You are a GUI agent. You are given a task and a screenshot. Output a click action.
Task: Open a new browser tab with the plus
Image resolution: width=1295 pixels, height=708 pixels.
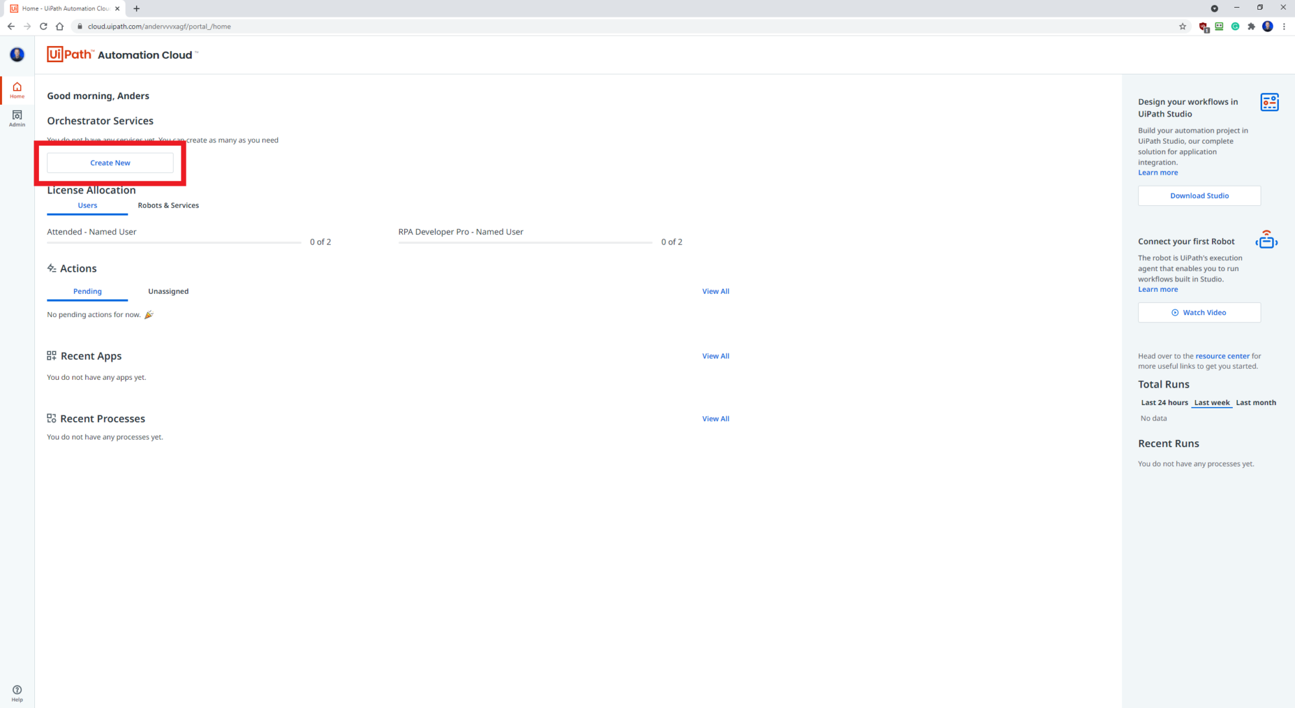[x=137, y=8]
